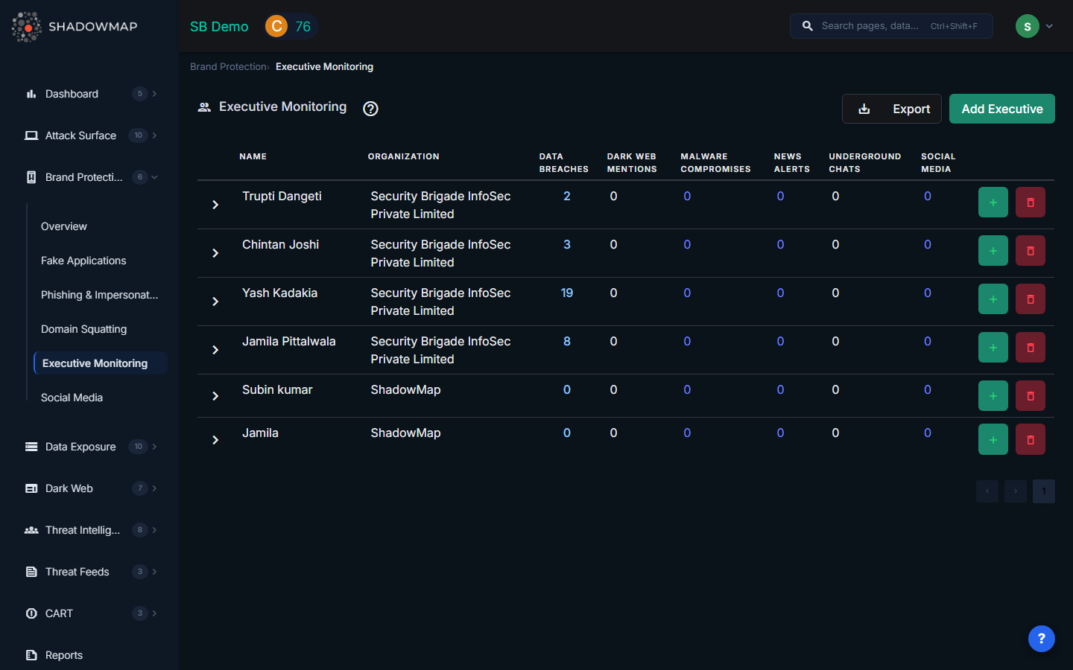Expand the Trupti Dangeti row details

215,205
